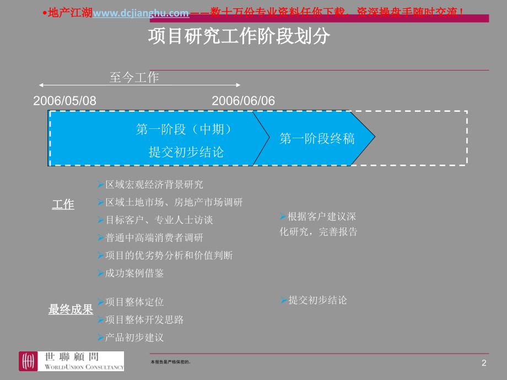Click the bullet 目标客户、专业人士访谈
Screen dimensions: 507x380
point(155,220)
